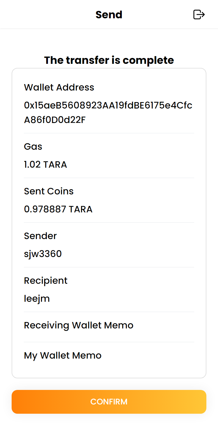Select the address line ending in A86f0D0d22F

[55, 120]
